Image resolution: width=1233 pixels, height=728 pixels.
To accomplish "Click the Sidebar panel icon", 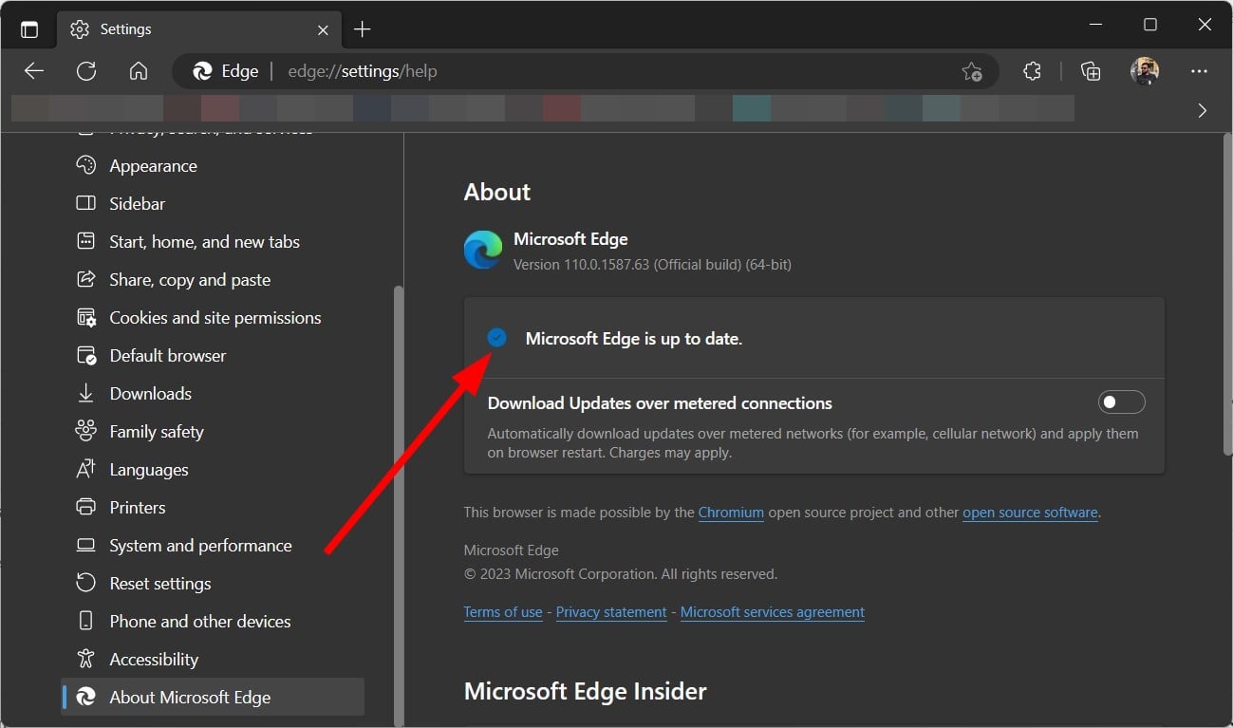I will (85, 203).
